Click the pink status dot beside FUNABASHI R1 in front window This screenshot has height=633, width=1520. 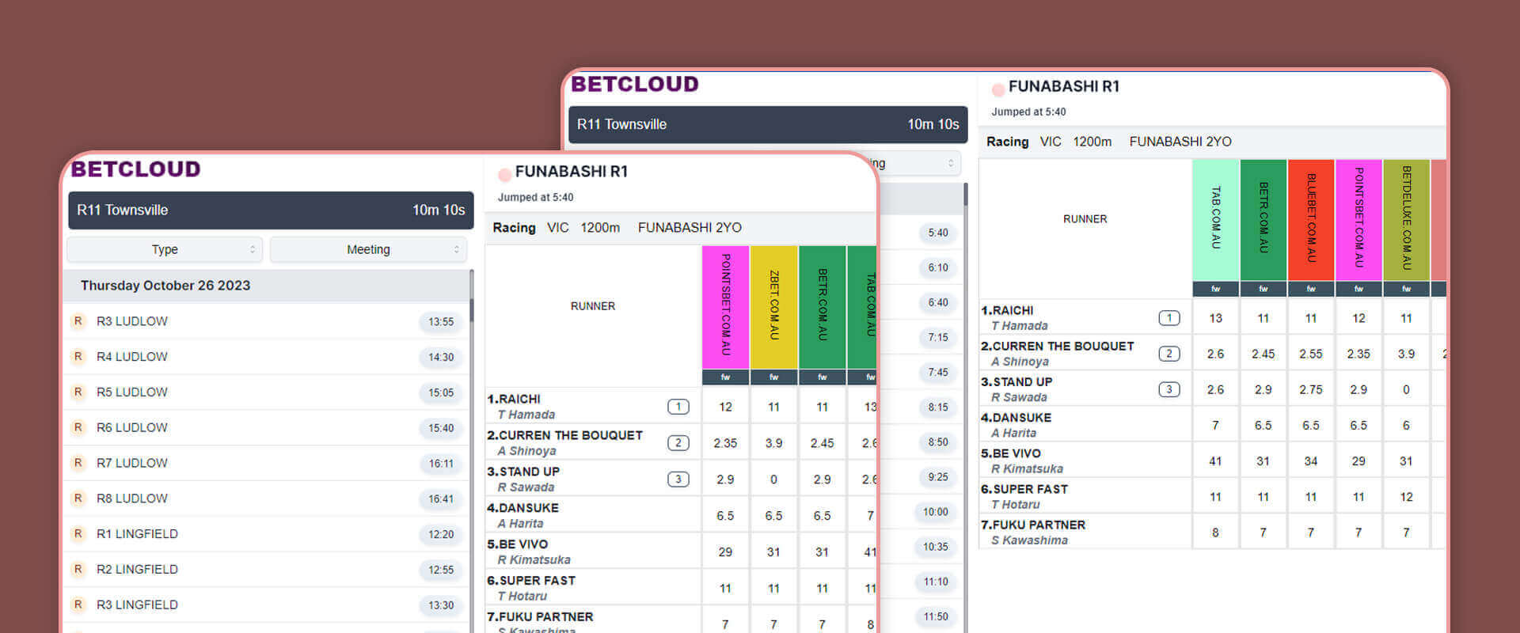(504, 175)
